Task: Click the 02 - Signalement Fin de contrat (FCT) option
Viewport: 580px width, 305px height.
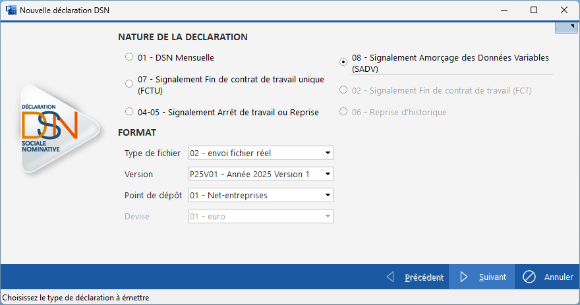Action: pyautogui.click(x=343, y=90)
